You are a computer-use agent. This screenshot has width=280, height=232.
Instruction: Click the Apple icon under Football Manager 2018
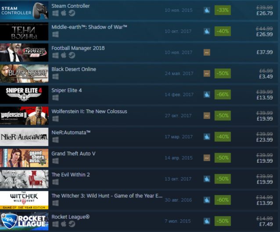(64, 55)
